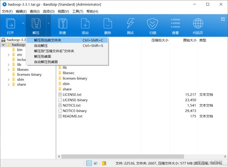Screen dimensions: 228x167
Task: Select the bin folder in tree
Action: 18,50
